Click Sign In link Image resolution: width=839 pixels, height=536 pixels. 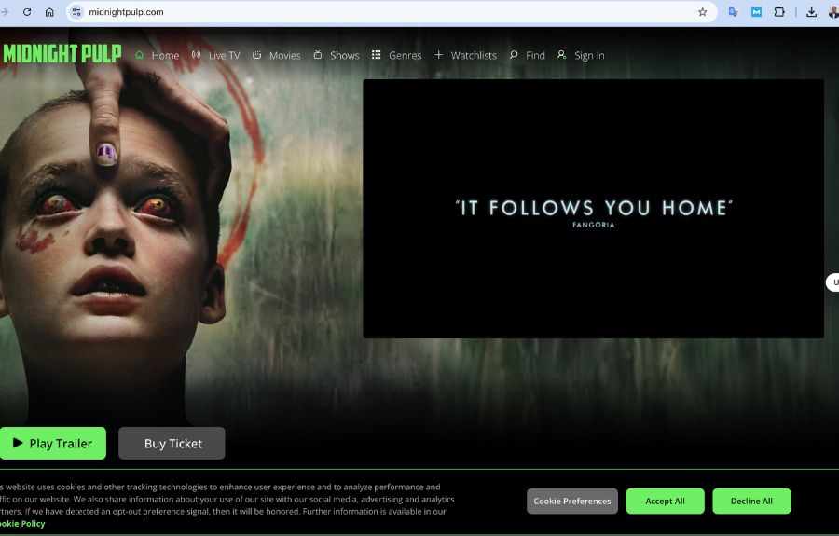click(589, 55)
